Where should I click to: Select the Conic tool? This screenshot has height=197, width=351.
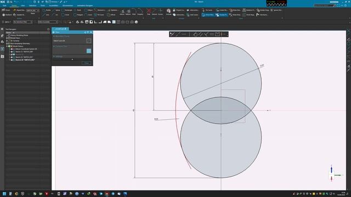pos(88,15)
